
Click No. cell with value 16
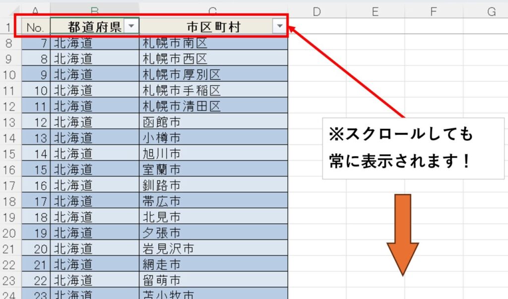(x=36, y=185)
